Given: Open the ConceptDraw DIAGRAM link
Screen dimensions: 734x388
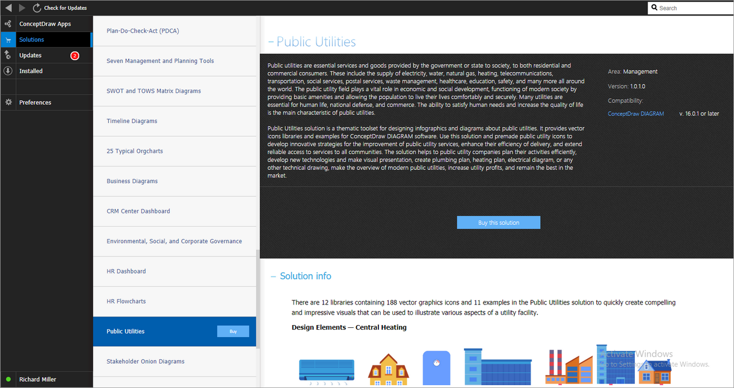Looking at the screenshot, I should 636,114.
